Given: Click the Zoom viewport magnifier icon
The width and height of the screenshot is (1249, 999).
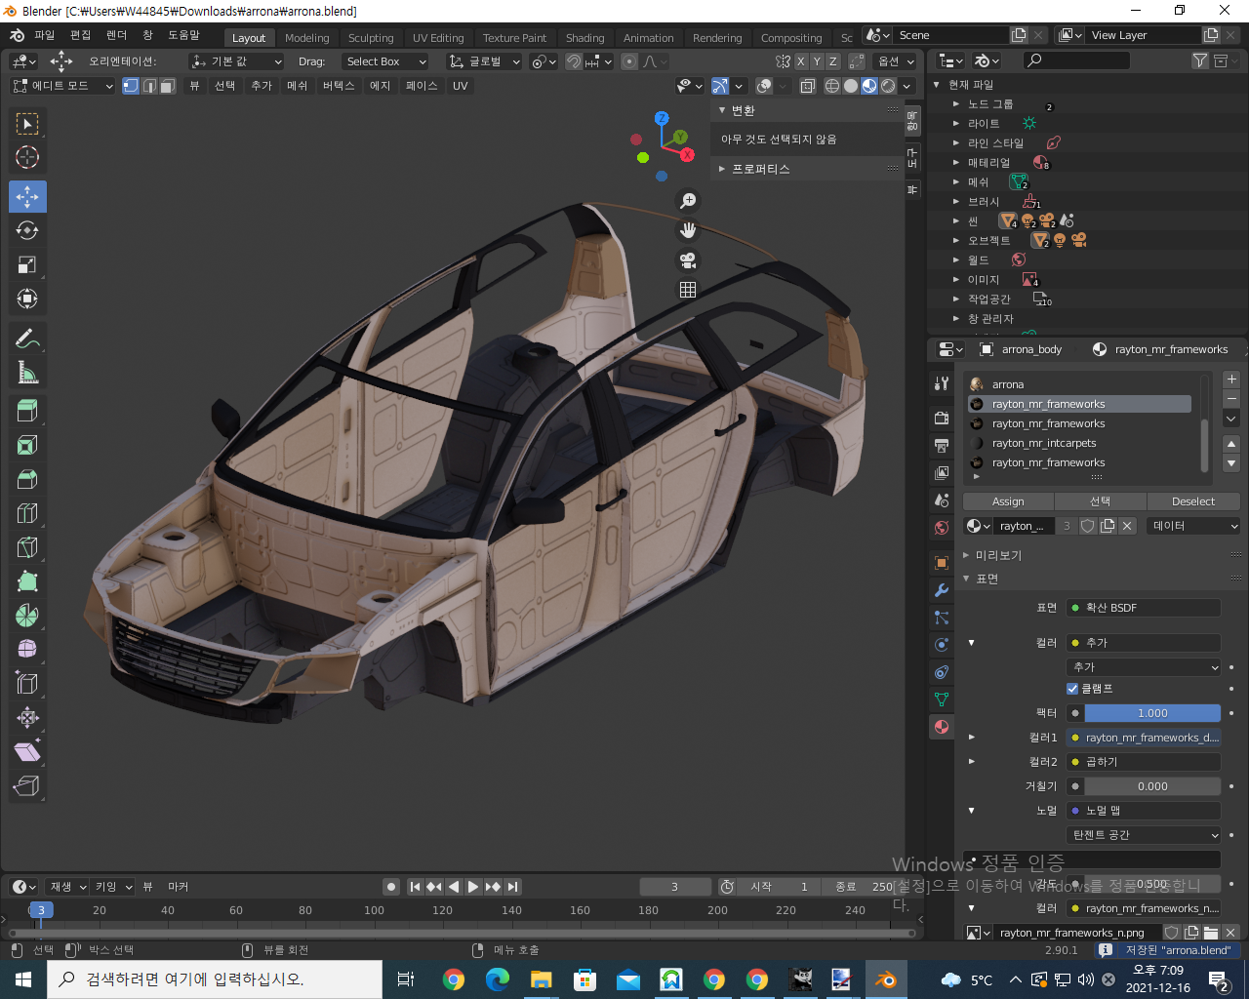Looking at the screenshot, I should 688,201.
